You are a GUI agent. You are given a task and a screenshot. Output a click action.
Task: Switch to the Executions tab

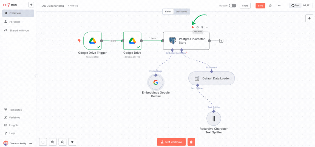pyautogui.click(x=181, y=11)
